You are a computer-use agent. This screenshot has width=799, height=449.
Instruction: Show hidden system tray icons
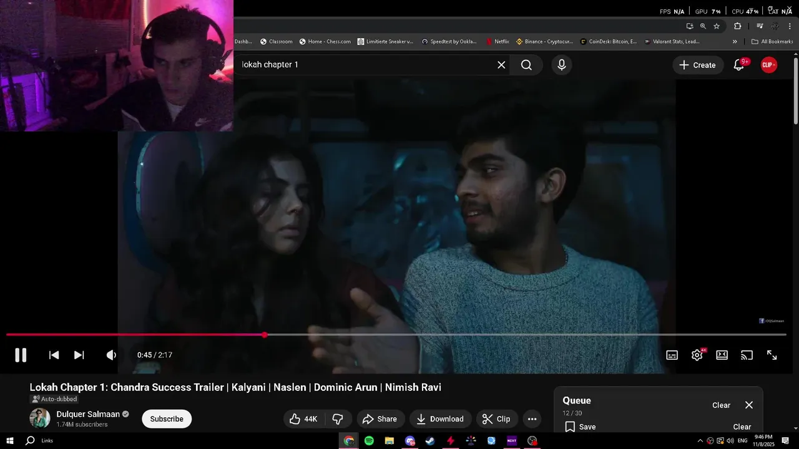[700, 441]
